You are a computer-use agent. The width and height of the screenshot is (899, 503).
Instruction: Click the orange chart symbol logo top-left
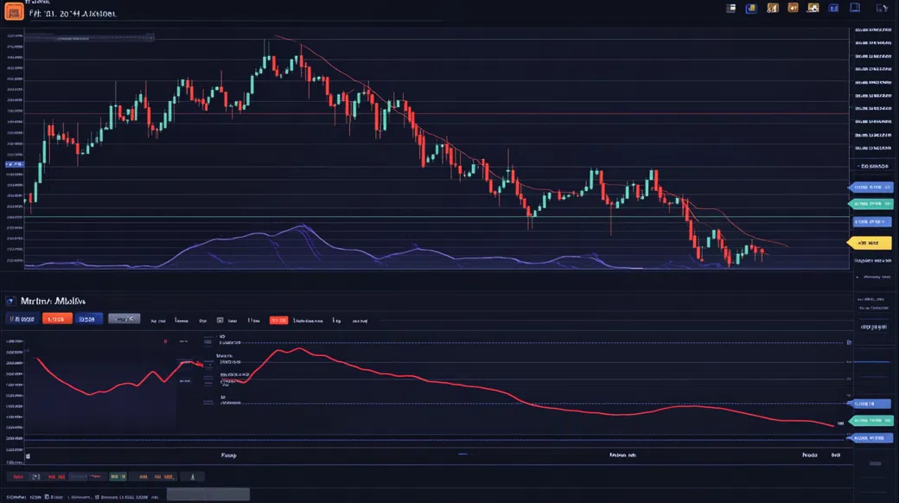coord(15,10)
